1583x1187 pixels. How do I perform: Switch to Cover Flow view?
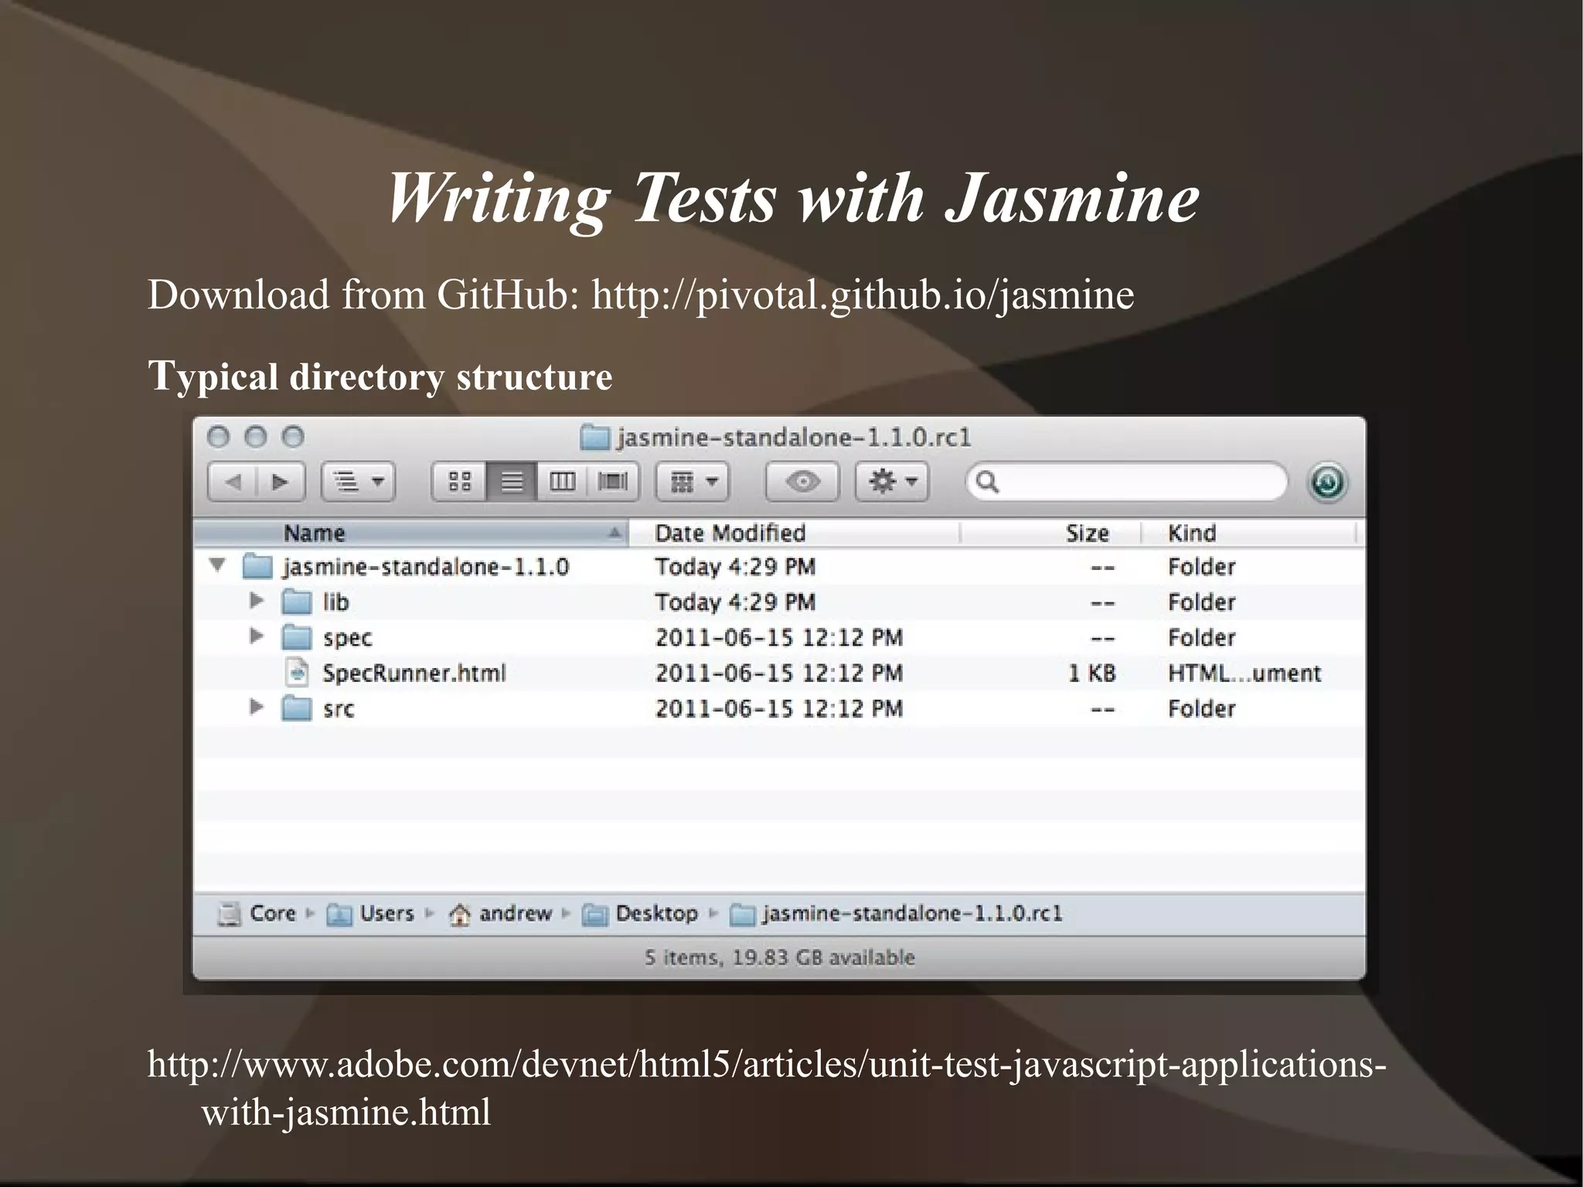pos(612,483)
